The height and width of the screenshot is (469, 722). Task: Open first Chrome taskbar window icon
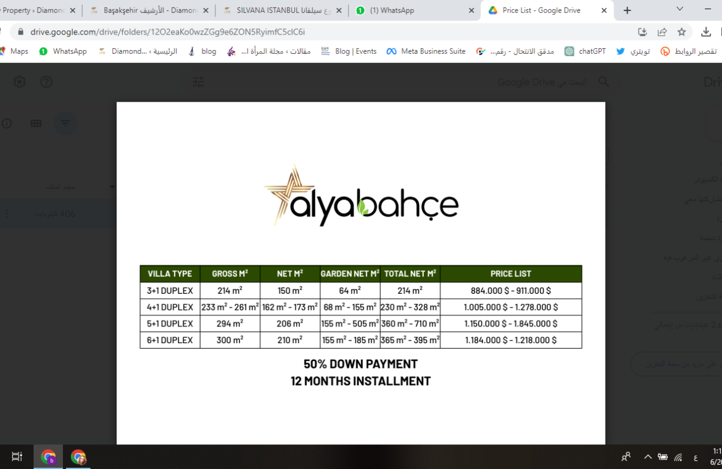pyautogui.click(x=48, y=457)
